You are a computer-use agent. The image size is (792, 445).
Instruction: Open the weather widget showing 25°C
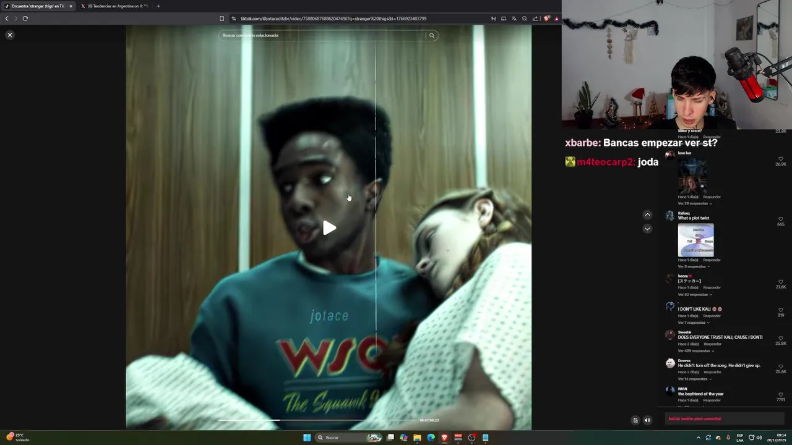pos(17,437)
